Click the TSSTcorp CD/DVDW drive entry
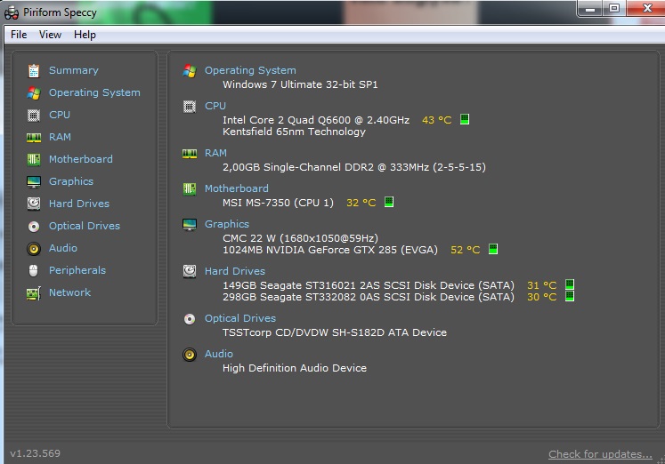 [x=335, y=332]
